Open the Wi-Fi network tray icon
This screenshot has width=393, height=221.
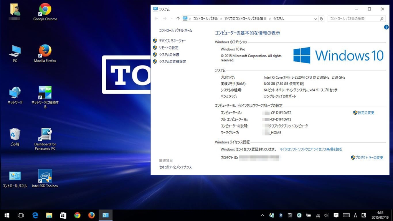coord(318,215)
